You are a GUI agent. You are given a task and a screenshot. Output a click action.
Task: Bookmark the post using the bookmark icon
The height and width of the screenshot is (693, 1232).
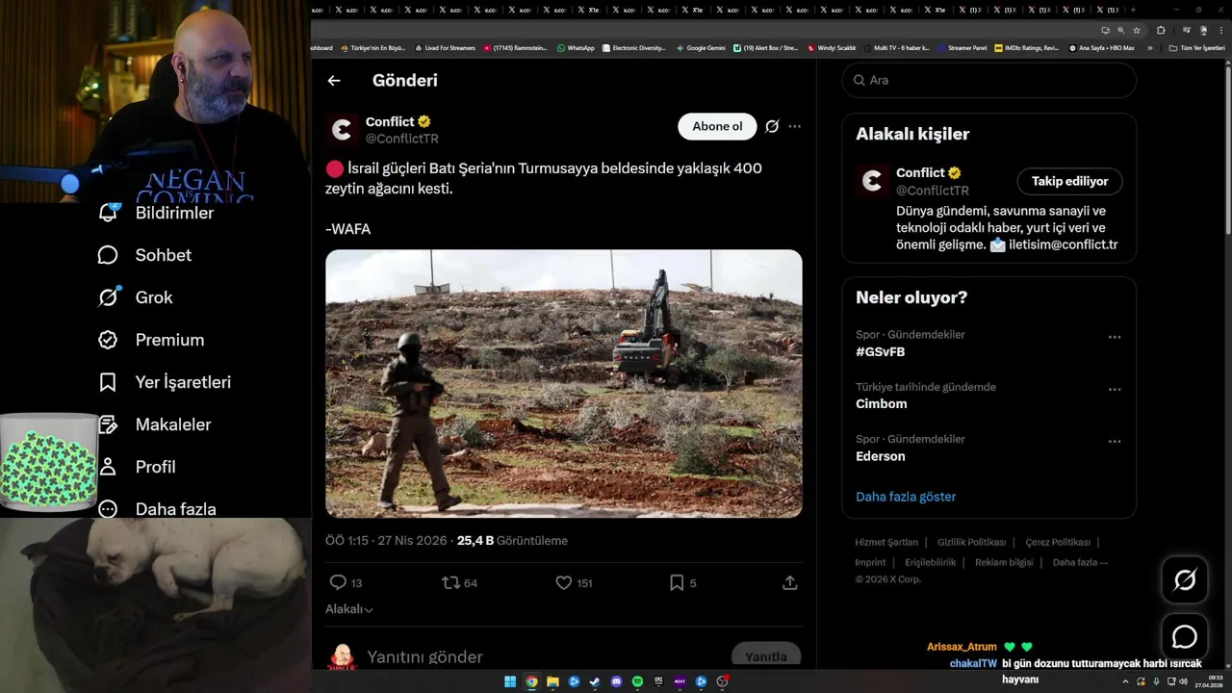677,582
